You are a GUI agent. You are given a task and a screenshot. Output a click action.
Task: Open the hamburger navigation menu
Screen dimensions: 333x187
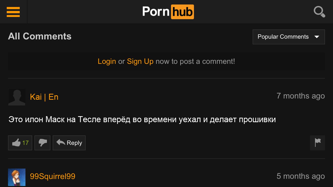click(13, 12)
